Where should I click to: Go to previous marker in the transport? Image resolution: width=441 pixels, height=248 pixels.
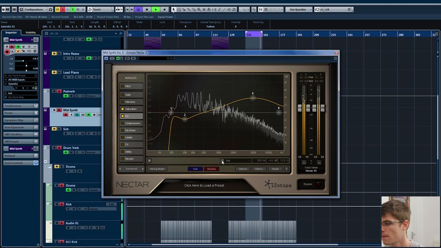(x=127, y=9)
